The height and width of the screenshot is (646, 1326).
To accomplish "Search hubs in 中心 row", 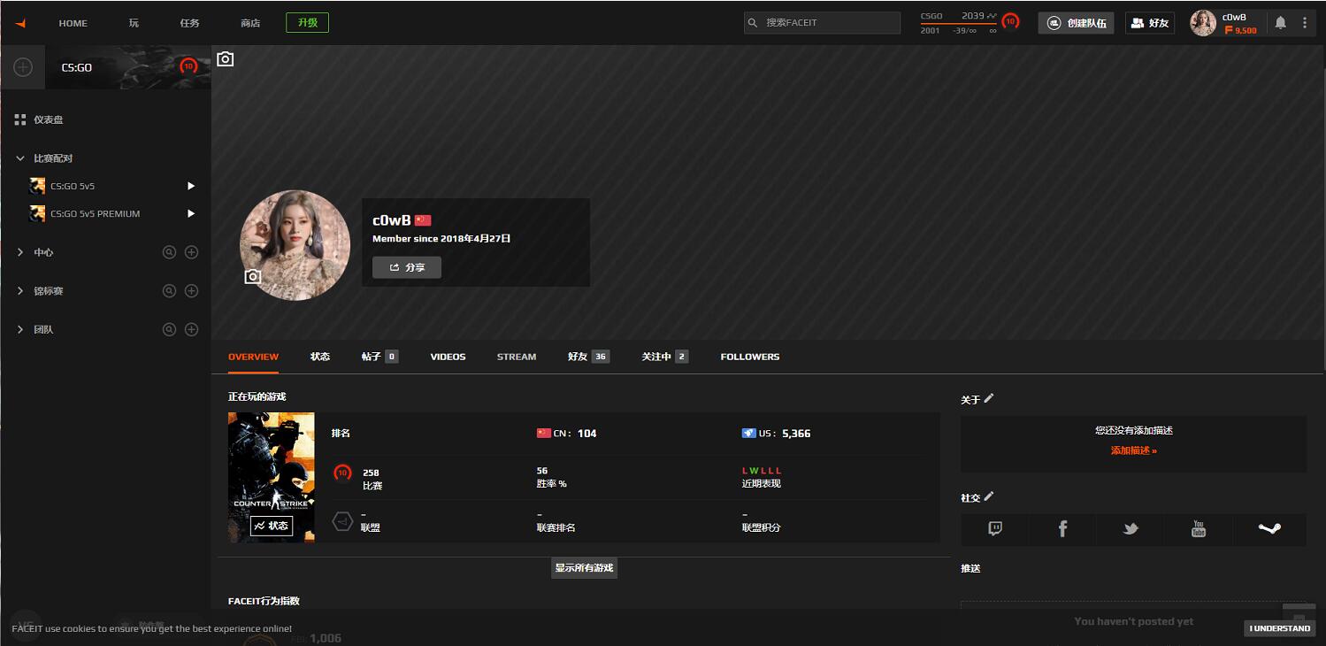I will coord(169,252).
